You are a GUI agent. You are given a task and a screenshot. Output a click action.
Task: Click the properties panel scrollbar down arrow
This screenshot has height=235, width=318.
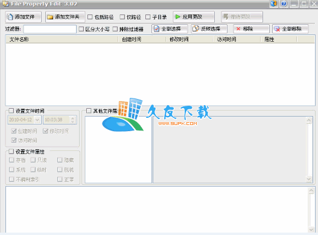tap(309, 179)
